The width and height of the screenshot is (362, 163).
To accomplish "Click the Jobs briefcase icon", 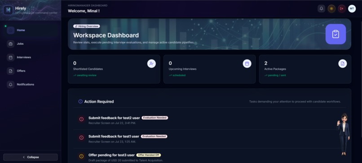I will pos(11,44).
